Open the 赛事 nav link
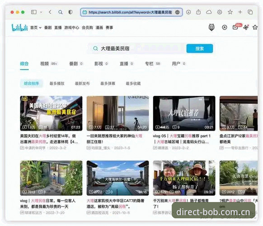 [x=109, y=28]
